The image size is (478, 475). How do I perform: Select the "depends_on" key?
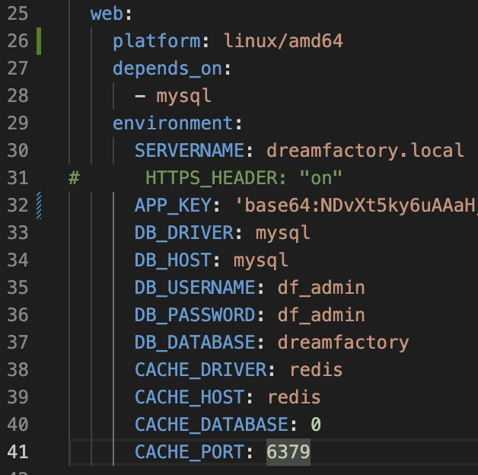coord(167,68)
